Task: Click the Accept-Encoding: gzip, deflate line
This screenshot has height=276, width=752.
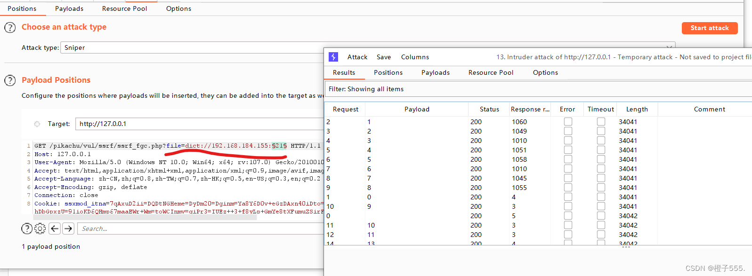Action: (90, 187)
